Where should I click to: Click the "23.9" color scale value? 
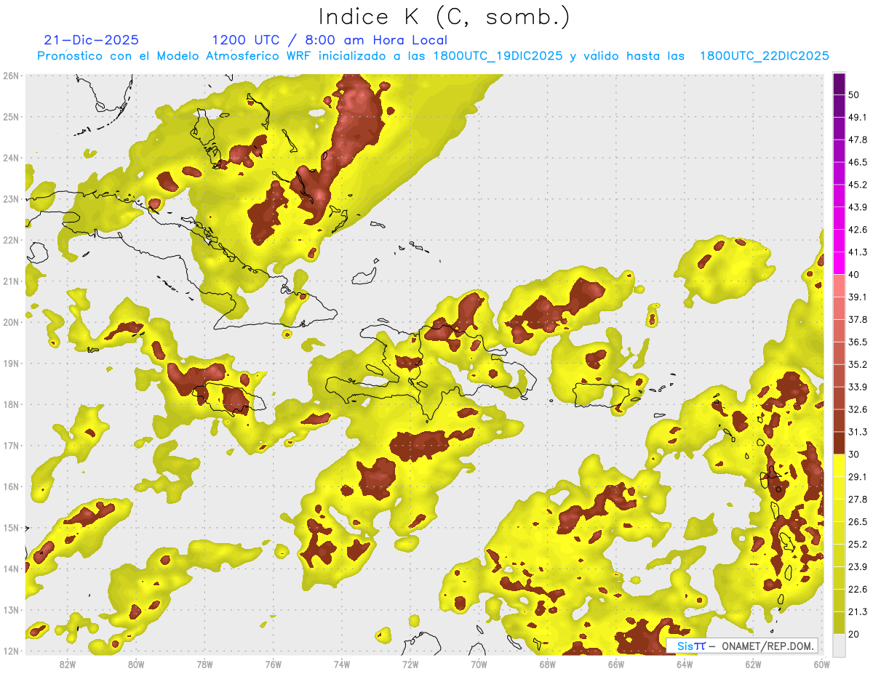pyautogui.click(x=856, y=567)
